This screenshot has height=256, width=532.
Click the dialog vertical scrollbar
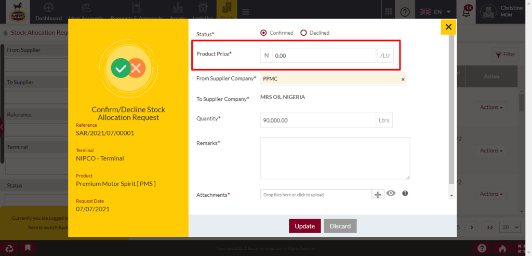click(x=451, y=109)
